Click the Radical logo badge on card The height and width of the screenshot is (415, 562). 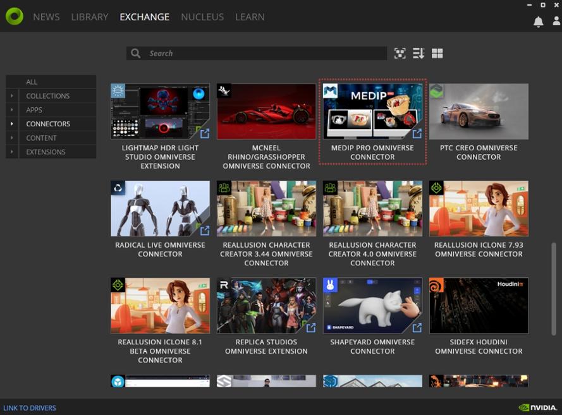(x=118, y=188)
